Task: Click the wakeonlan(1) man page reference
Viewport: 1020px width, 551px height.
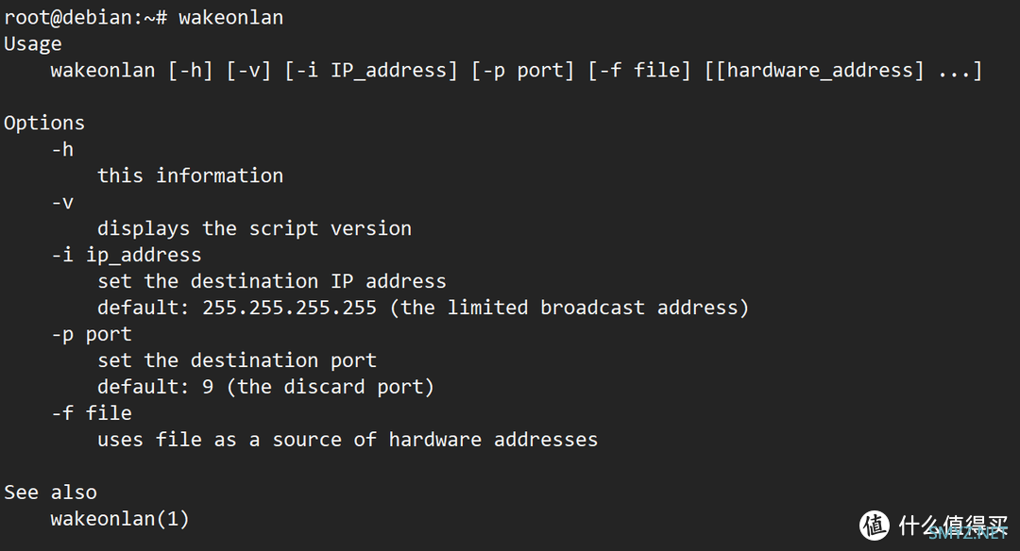Action: 120,519
